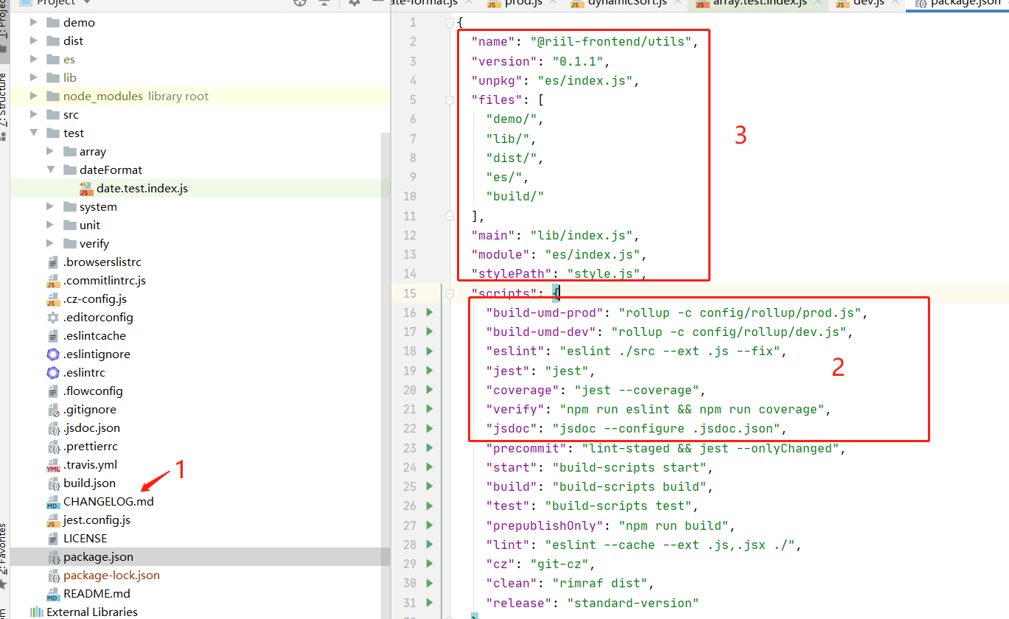Image resolution: width=1009 pixels, height=619 pixels.
Task: Run the jest script from gutter
Action: 430,371
